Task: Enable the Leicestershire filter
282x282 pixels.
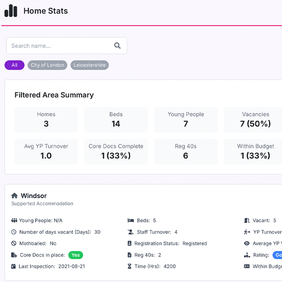Action: pos(89,65)
